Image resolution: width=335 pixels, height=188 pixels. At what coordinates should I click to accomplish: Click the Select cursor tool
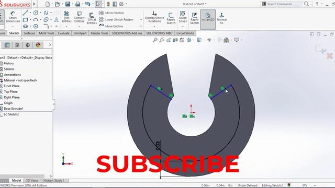pos(98,4)
